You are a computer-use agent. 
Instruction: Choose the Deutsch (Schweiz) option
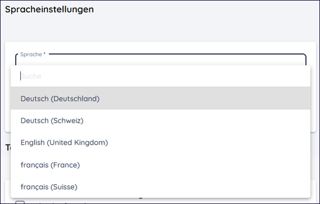tap(52, 121)
